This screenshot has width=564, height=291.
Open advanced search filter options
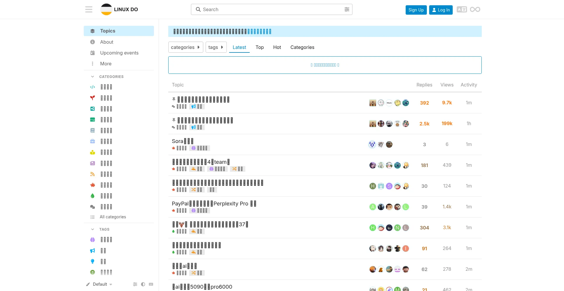click(x=347, y=9)
